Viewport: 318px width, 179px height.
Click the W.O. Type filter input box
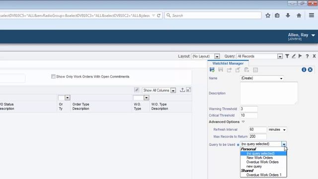click(139, 98)
